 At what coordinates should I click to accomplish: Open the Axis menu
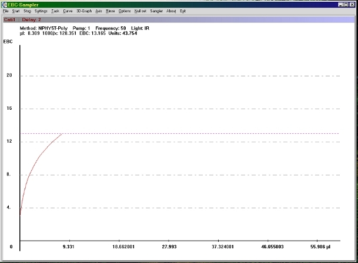(98, 11)
